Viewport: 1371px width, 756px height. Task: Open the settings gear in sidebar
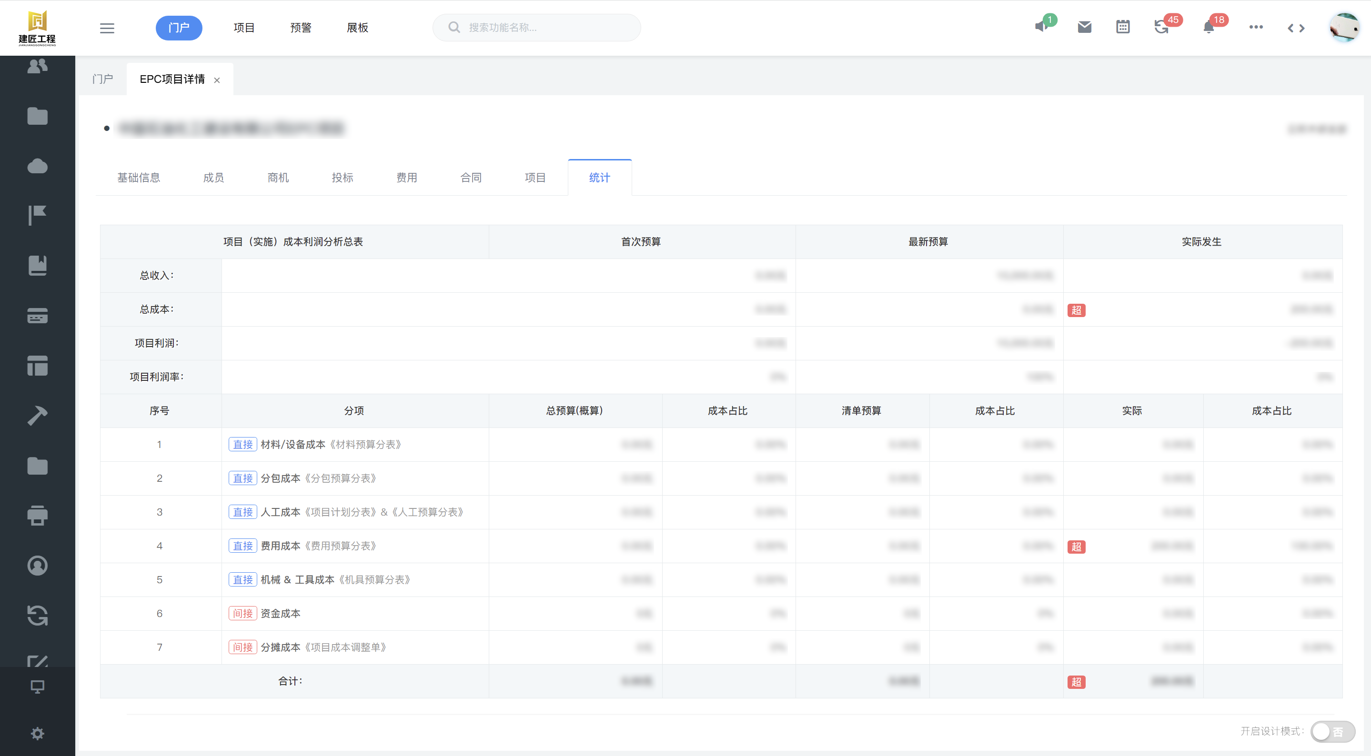click(x=37, y=734)
